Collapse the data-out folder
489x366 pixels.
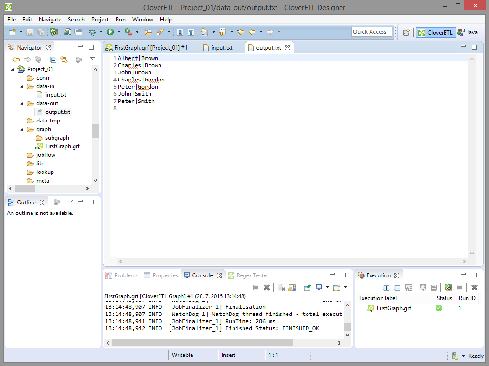coord(22,103)
